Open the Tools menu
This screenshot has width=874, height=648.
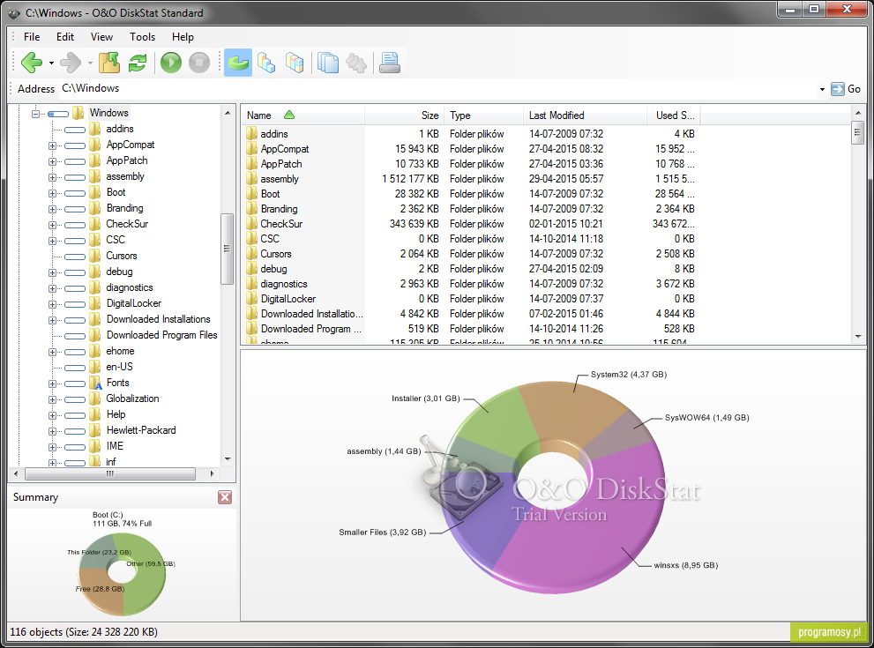(142, 37)
